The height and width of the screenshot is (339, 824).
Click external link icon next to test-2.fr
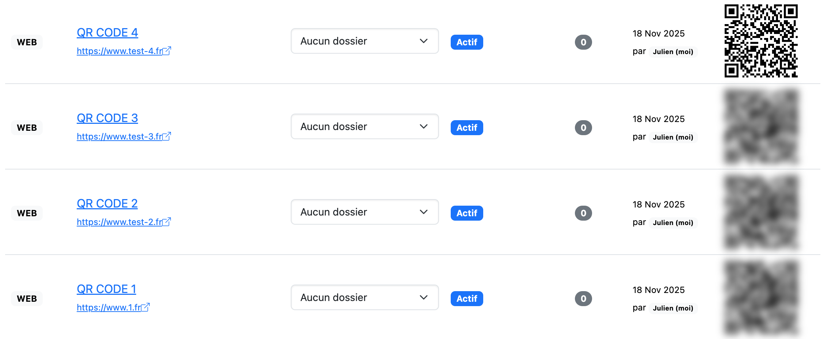click(x=167, y=222)
